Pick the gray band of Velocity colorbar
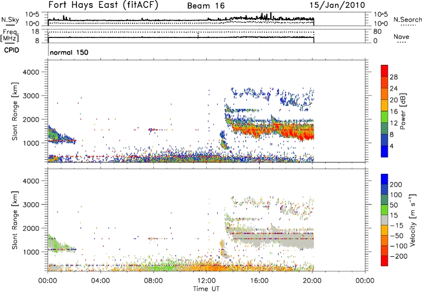422x292 pixels. 385,220
